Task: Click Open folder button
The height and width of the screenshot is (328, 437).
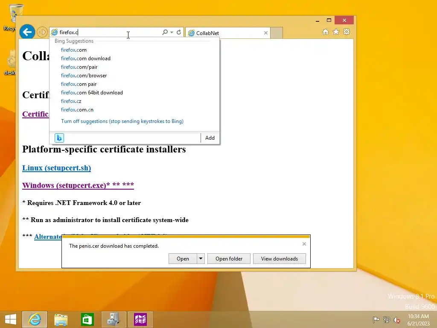Action: tap(229, 259)
